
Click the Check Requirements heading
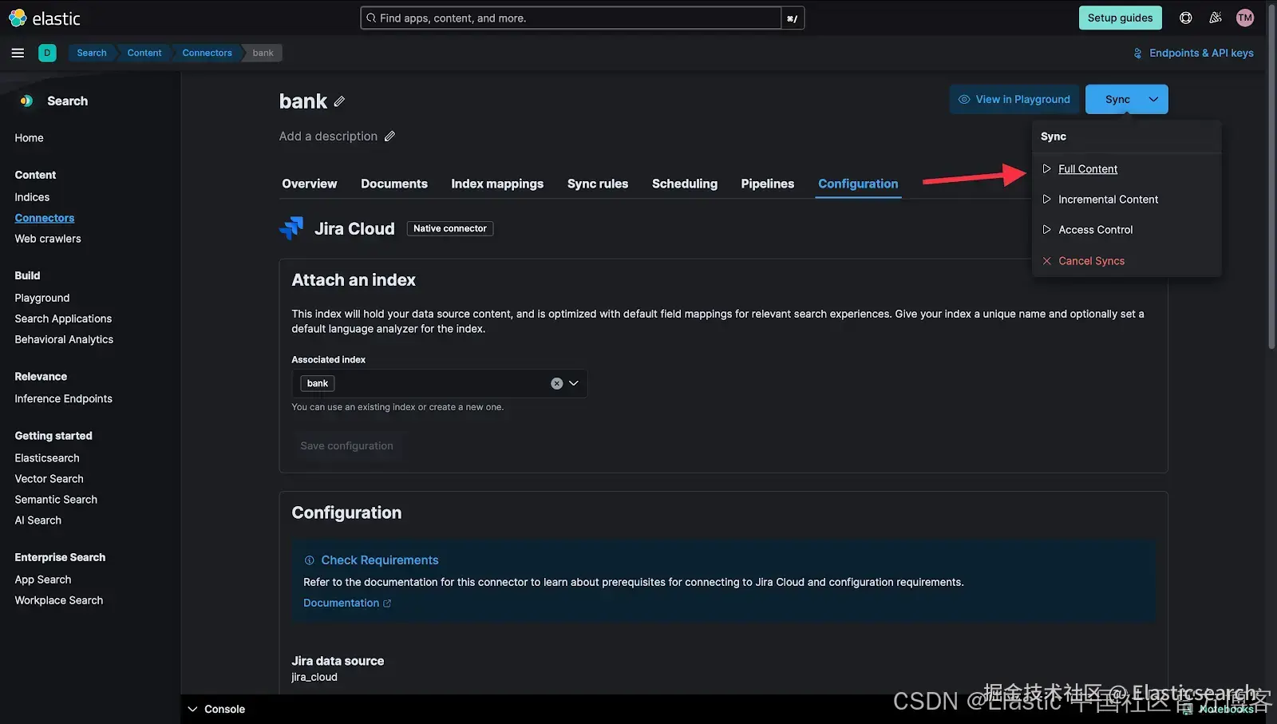point(380,560)
